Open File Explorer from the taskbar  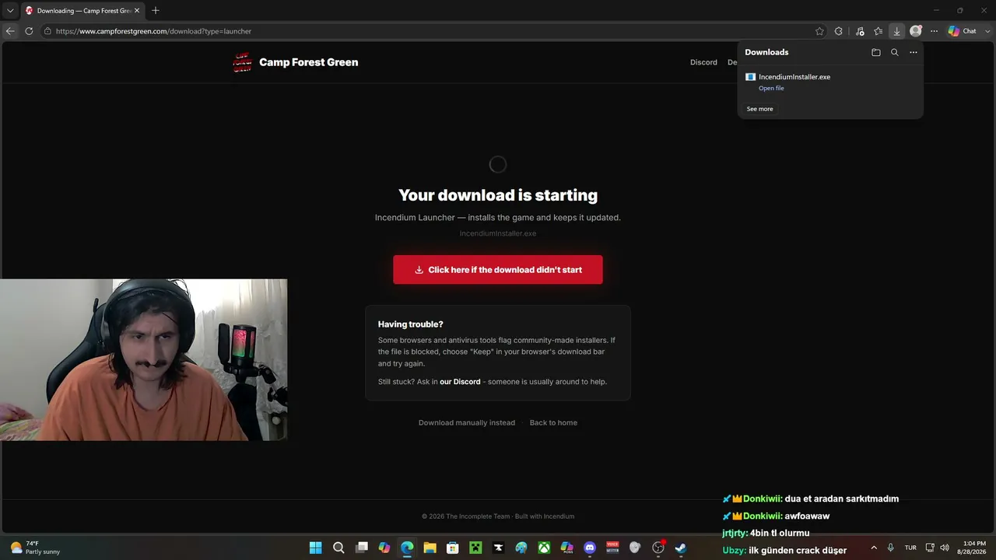430,548
